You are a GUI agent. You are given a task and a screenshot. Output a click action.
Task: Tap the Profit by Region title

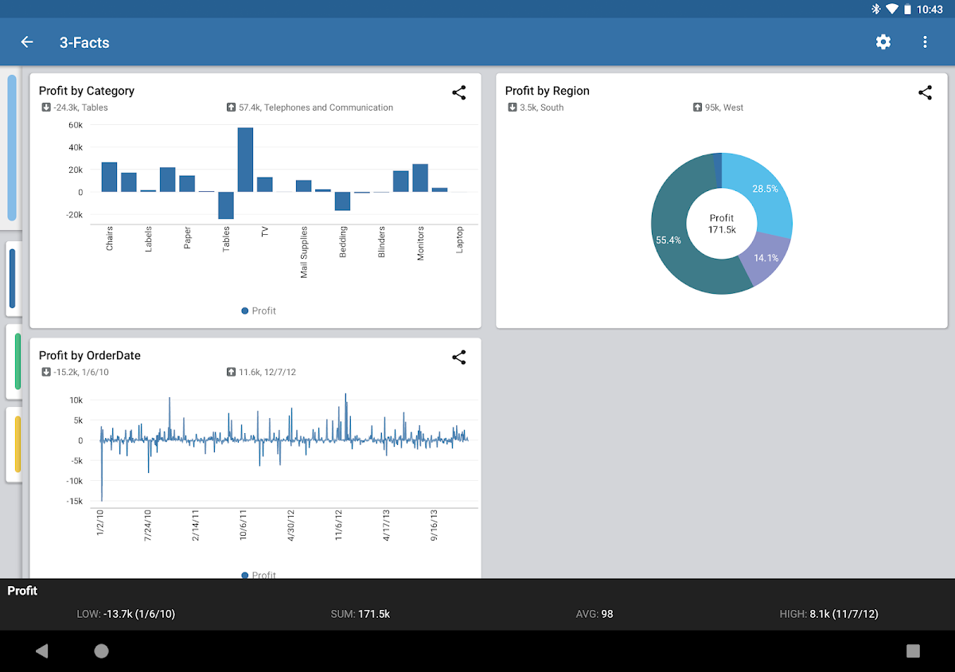[x=547, y=91]
